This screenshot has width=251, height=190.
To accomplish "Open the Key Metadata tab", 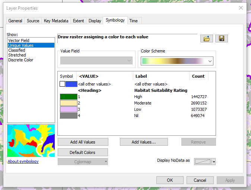I will tap(56, 21).
